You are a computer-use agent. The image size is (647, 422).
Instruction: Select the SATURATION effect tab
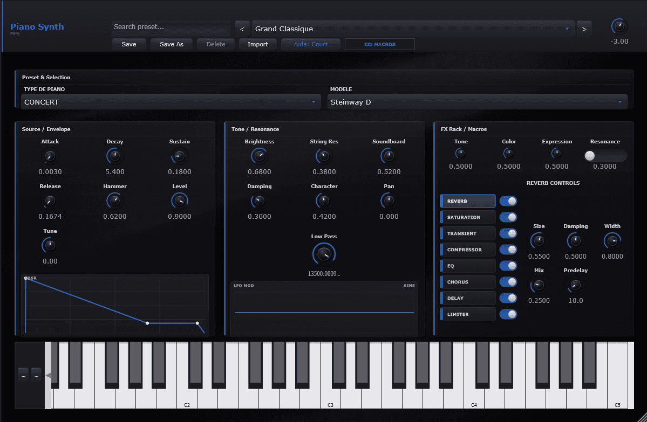pos(468,217)
